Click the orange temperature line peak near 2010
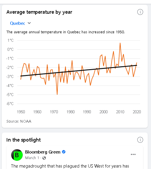 120,43
